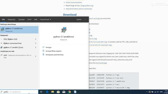
Task: Click the OS X 10.5 and later link
Action: [98, 42]
